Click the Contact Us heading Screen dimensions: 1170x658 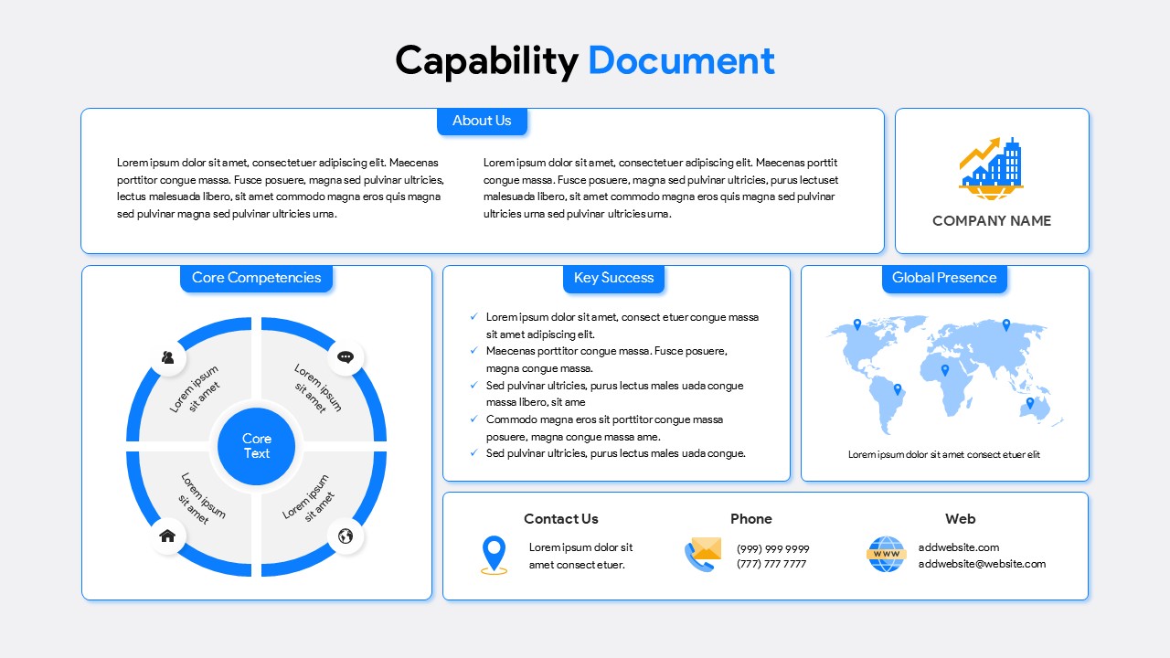[561, 519]
